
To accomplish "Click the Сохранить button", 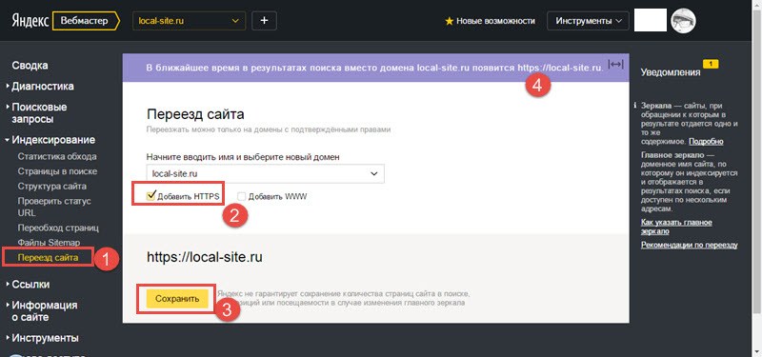I will (177, 299).
